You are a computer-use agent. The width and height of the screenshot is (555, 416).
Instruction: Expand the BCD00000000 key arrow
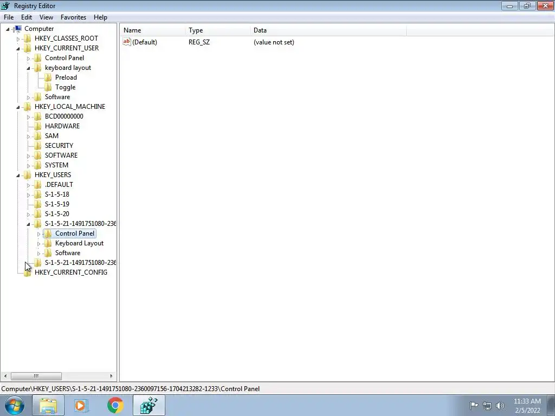pyautogui.click(x=28, y=117)
